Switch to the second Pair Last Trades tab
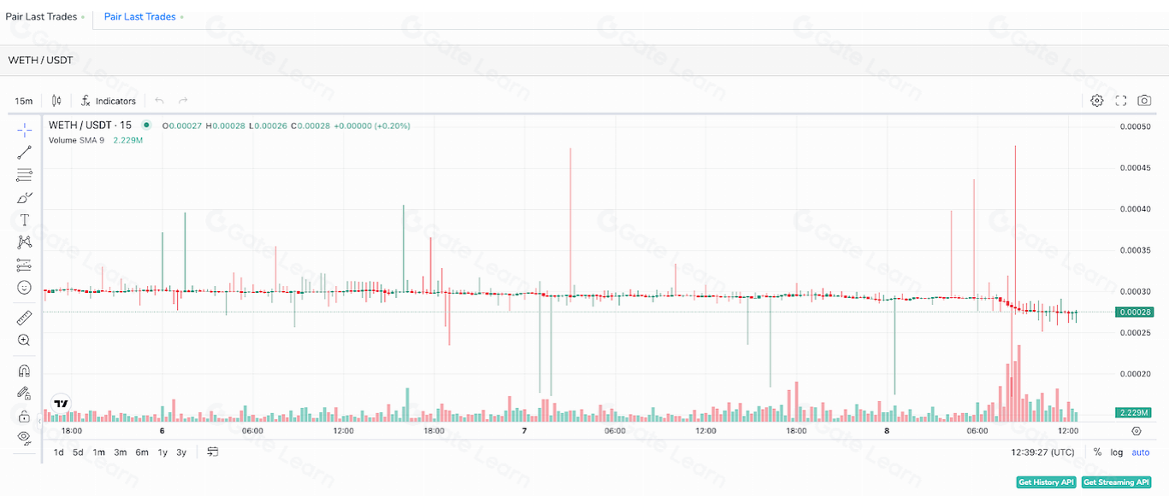The height and width of the screenshot is (496, 1169). (x=139, y=16)
